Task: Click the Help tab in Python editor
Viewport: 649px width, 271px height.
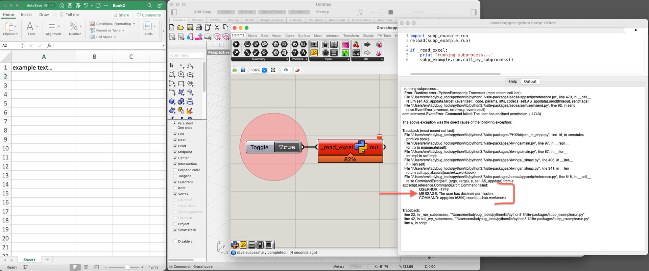Action: pyautogui.click(x=513, y=81)
